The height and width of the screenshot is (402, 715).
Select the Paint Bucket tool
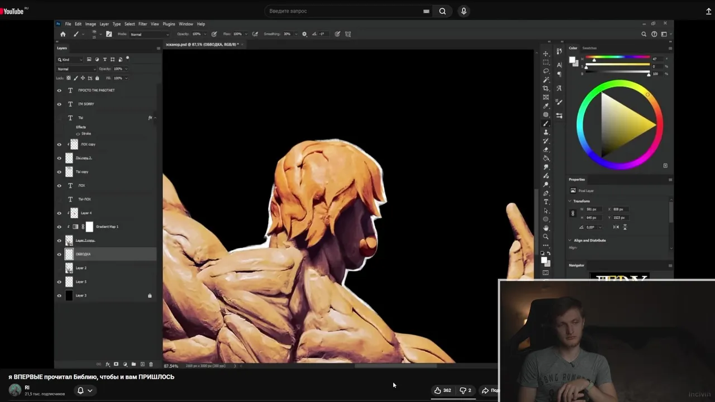click(546, 159)
